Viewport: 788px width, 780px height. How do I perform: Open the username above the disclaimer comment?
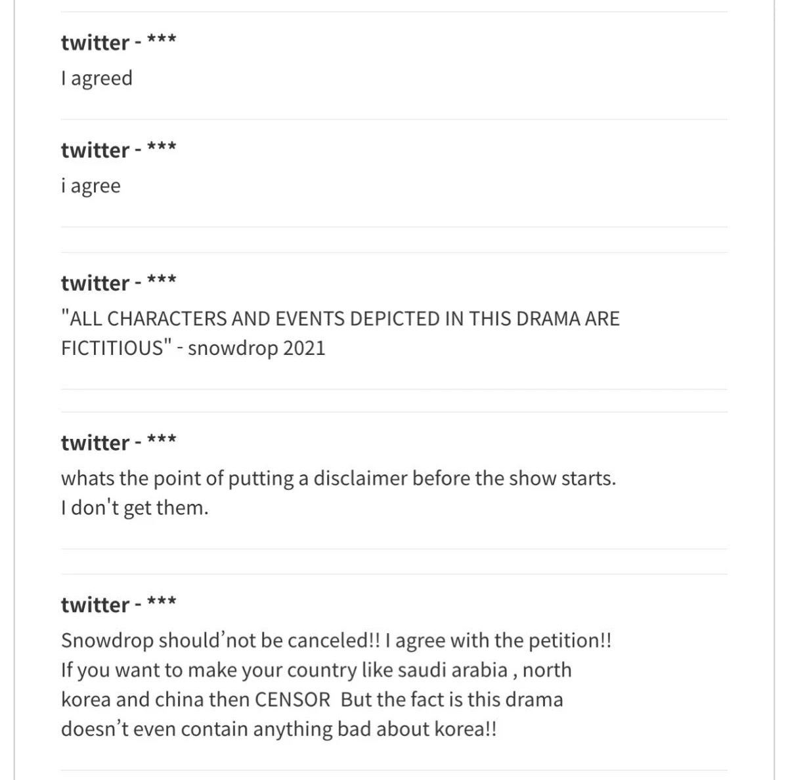[x=118, y=442]
